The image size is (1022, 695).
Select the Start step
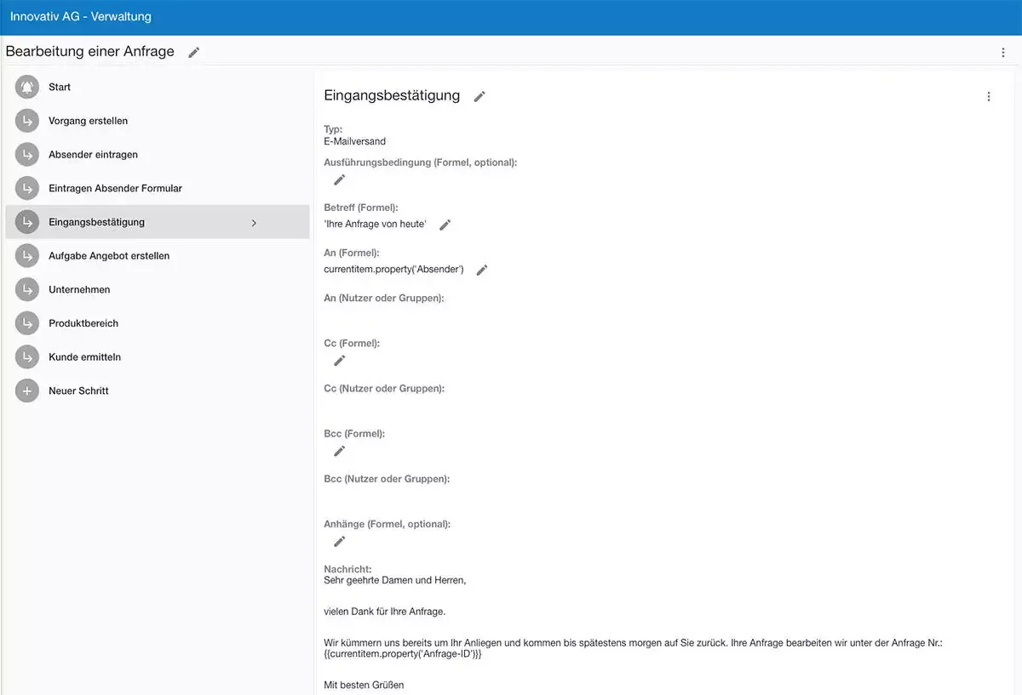point(60,87)
